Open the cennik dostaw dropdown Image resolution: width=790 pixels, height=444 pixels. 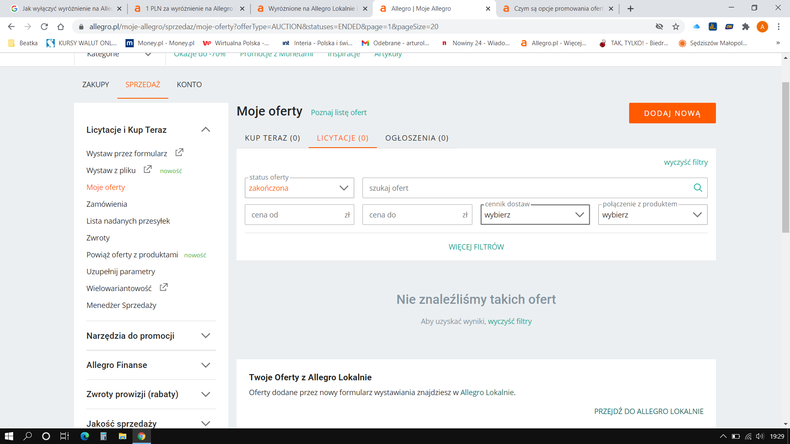click(535, 215)
